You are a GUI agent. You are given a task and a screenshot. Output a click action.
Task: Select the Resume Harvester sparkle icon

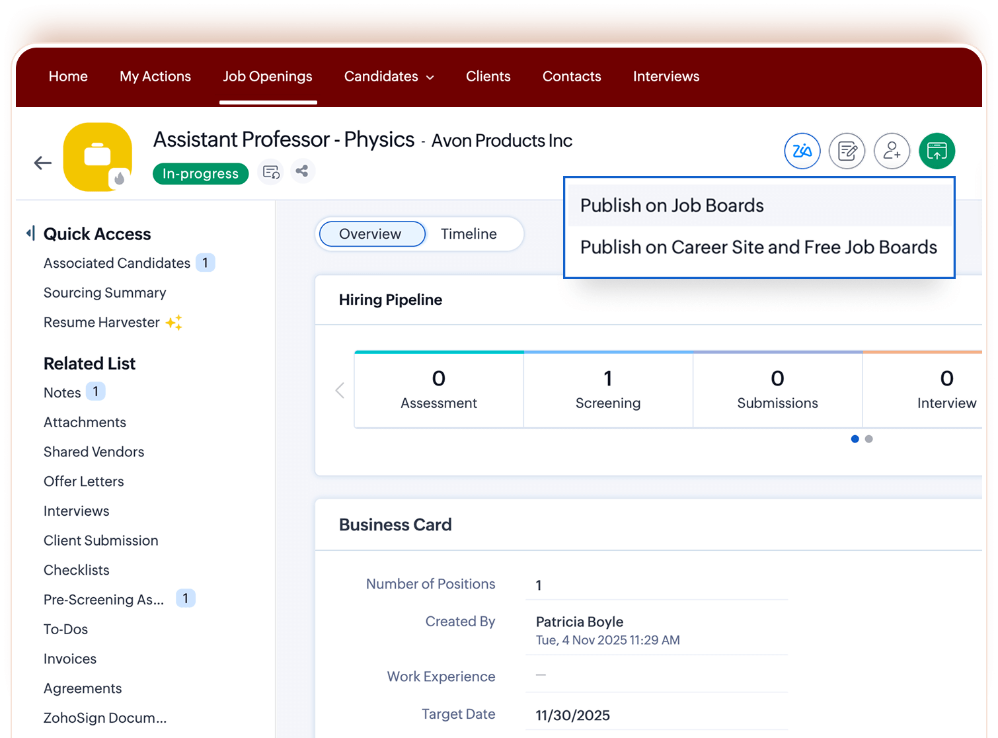point(174,322)
